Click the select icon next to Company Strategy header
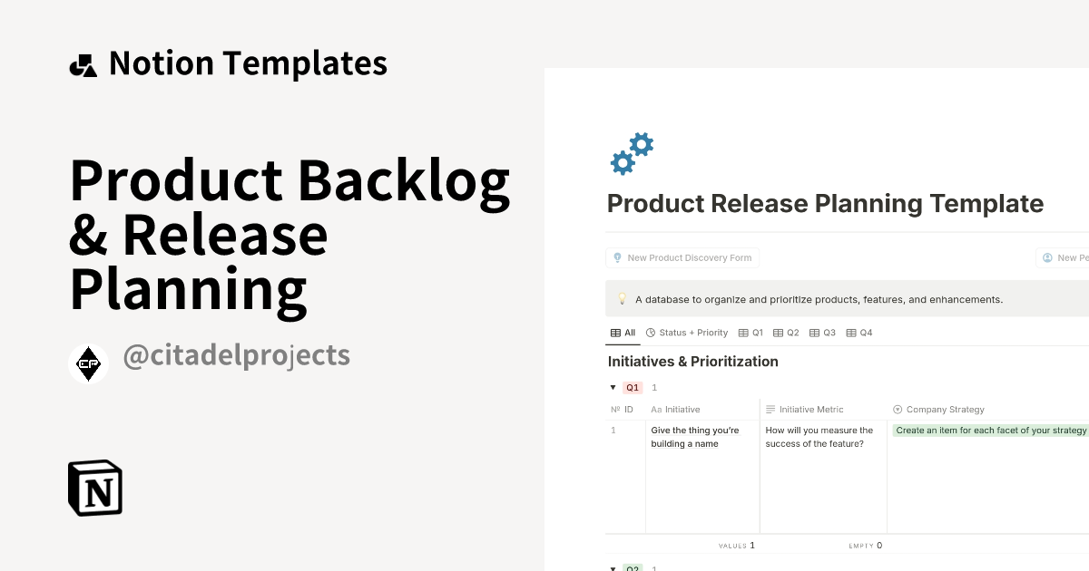This screenshot has width=1089, height=571. click(x=898, y=409)
